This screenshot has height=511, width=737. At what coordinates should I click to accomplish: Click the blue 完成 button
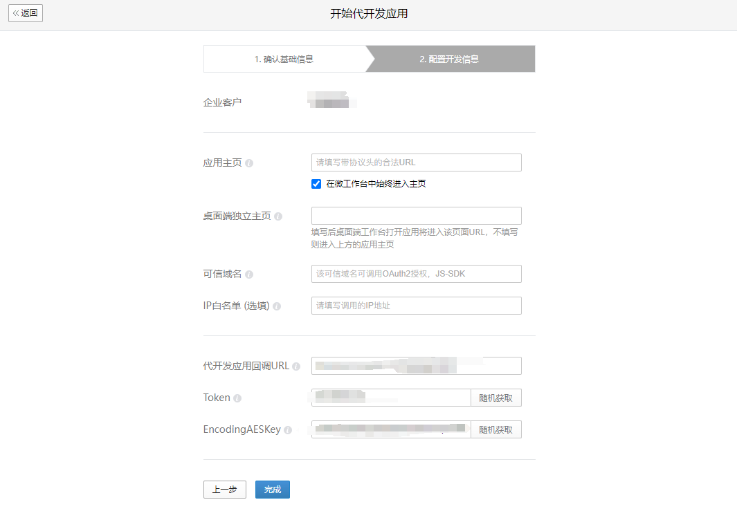click(x=273, y=490)
